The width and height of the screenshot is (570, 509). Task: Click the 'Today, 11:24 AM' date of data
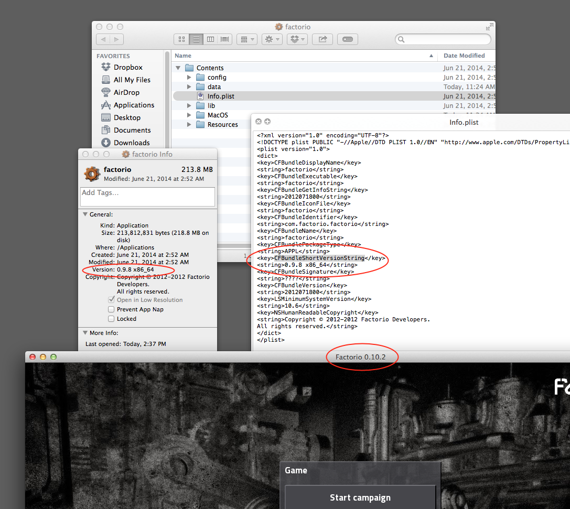[x=469, y=87]
